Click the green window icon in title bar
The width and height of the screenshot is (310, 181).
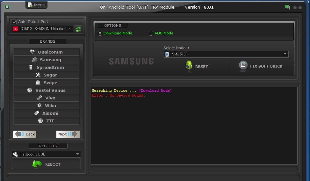click(287, 7)
